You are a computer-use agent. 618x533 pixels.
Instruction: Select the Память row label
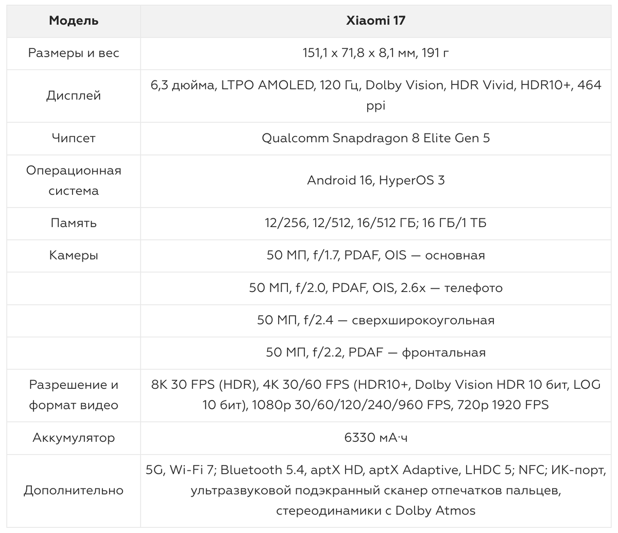coord(74,223)
